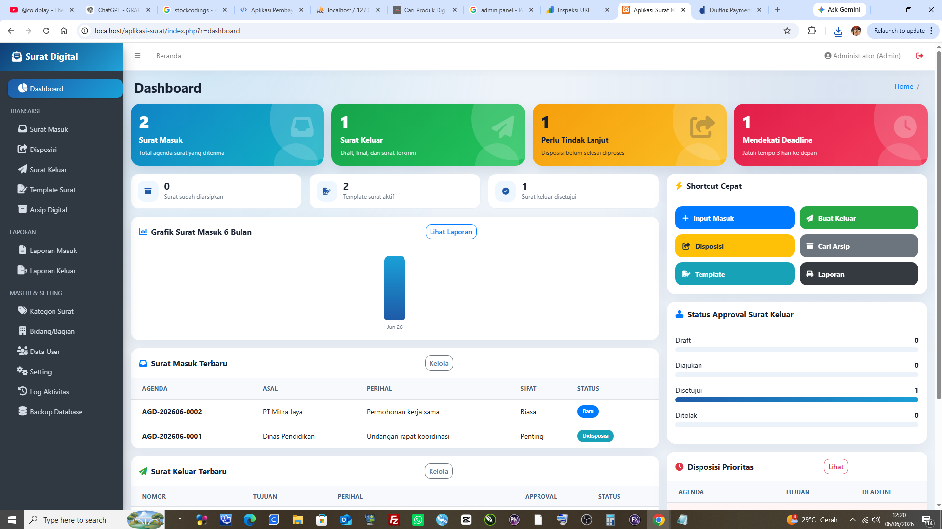This screenshot has width=942, height=529.
Task: Open the Surat Keluar green card
Action: 428,135
